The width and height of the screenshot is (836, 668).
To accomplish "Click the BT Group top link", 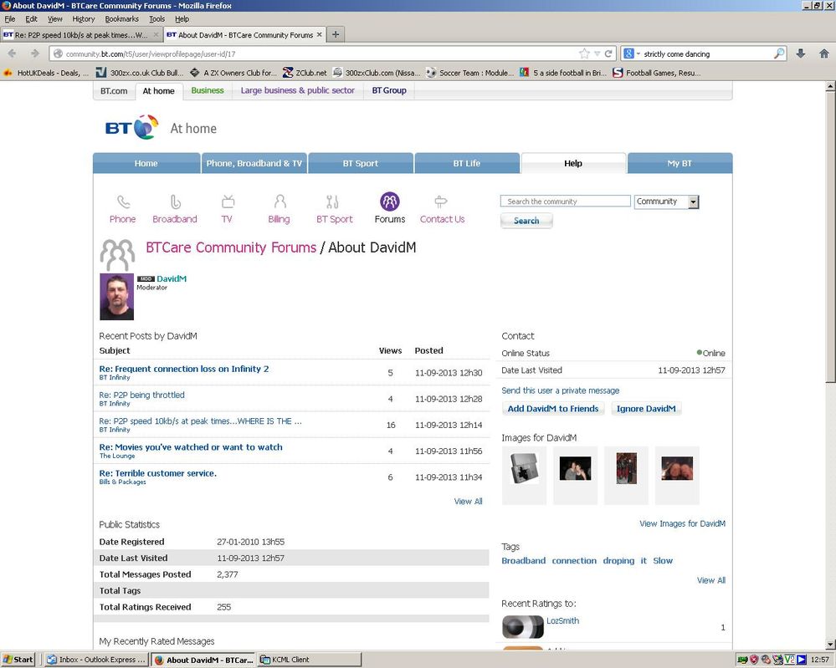I will click(x=389, y=90).
